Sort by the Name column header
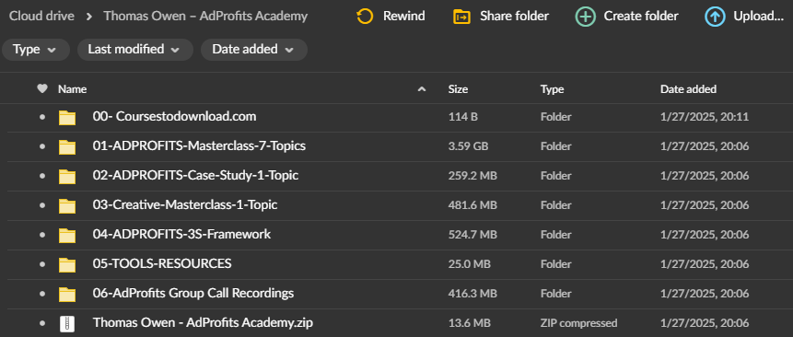The height and width of the screenshot is (337, 793). point(73,89)
